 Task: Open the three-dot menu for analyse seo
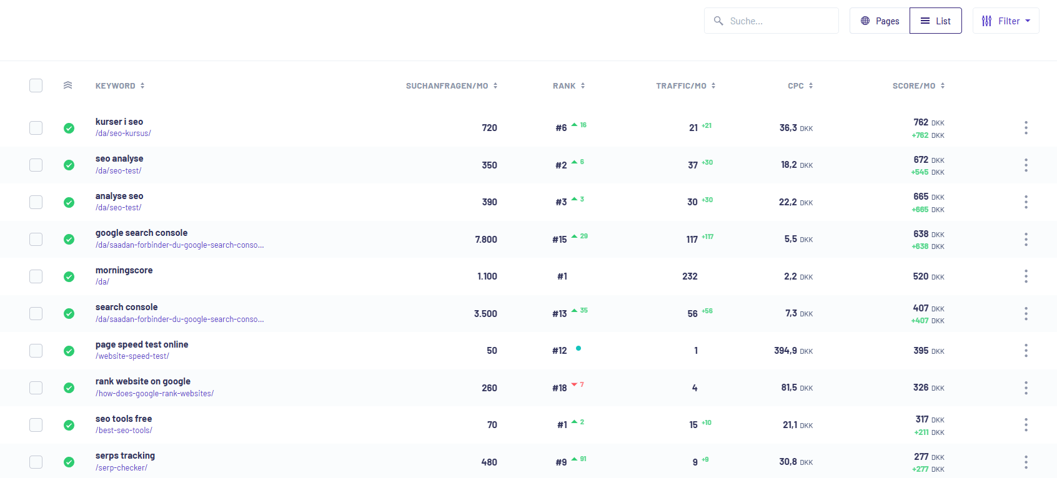click(1026, 202)
